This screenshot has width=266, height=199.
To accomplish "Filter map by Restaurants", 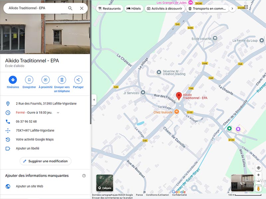I will [109, 8].
